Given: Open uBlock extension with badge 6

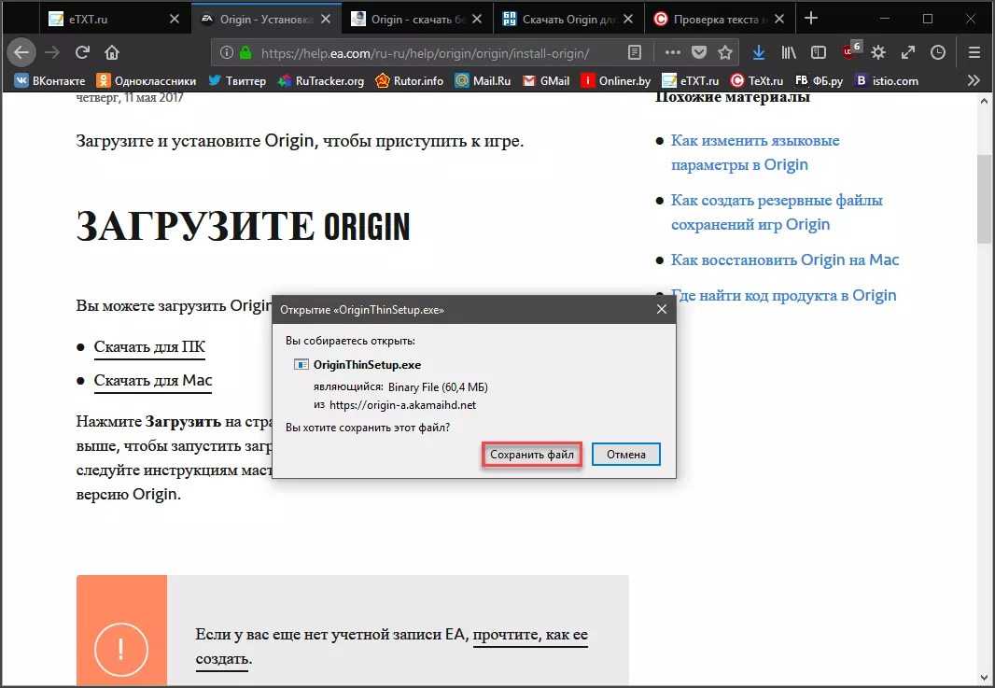Looking at the screenshot, I should point(851,52).
